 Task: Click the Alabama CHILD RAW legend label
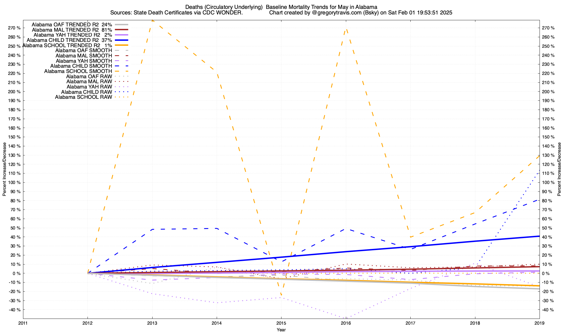tap(86, 92)
